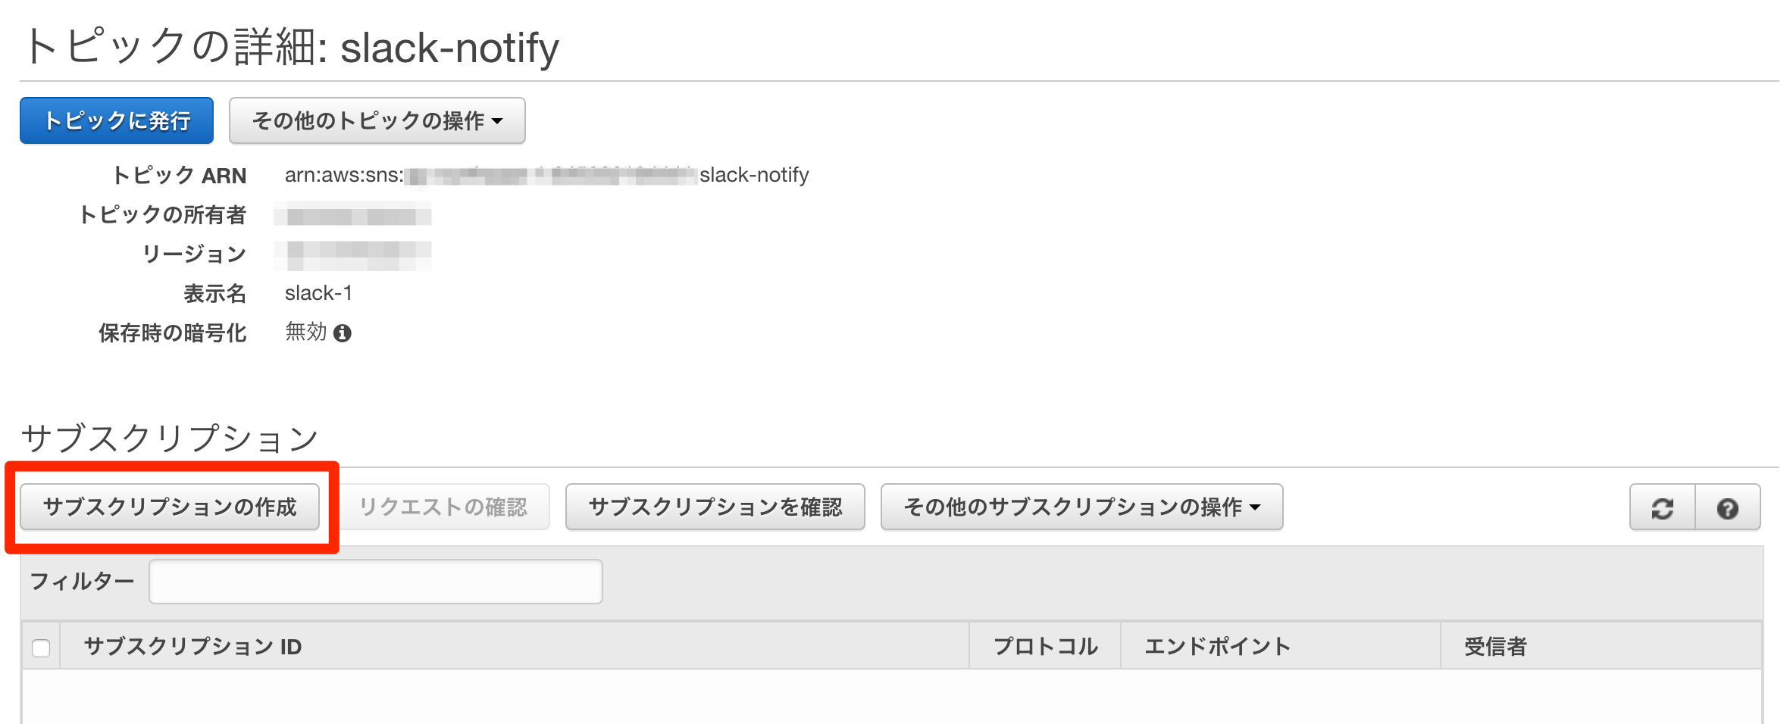Open the その他のトピックの操作 dropdown
1790x724 pixels.
[x=377, y=120]
